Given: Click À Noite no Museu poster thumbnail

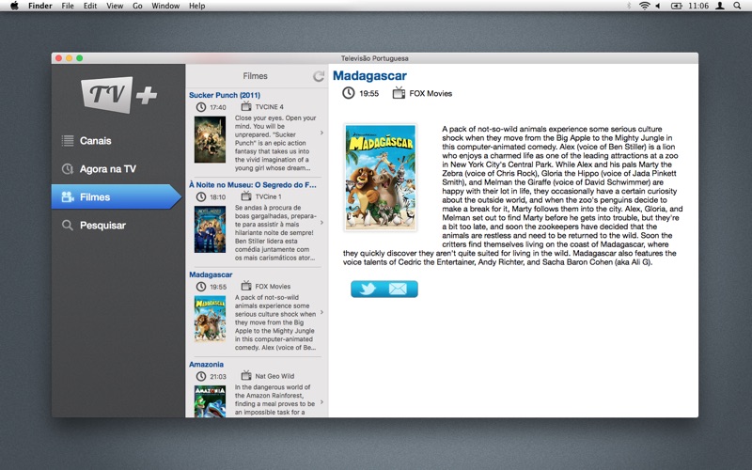Looking at the screenshot, I should tap(210, 229).
